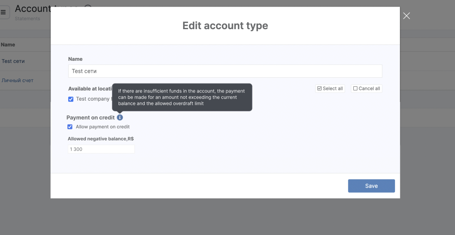Viewport: 455px width, 235px height.
Task: Click the Edit account type heading
Action: coord(225,25)
